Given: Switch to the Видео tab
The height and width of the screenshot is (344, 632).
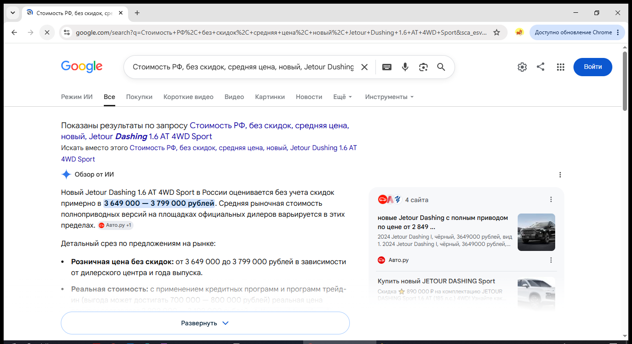Looking at the screenshot, I should tap(234, 97).
